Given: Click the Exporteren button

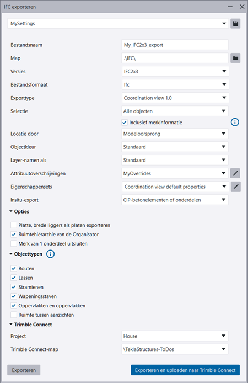Looking at the screenshot, I should tap(24, 370).
